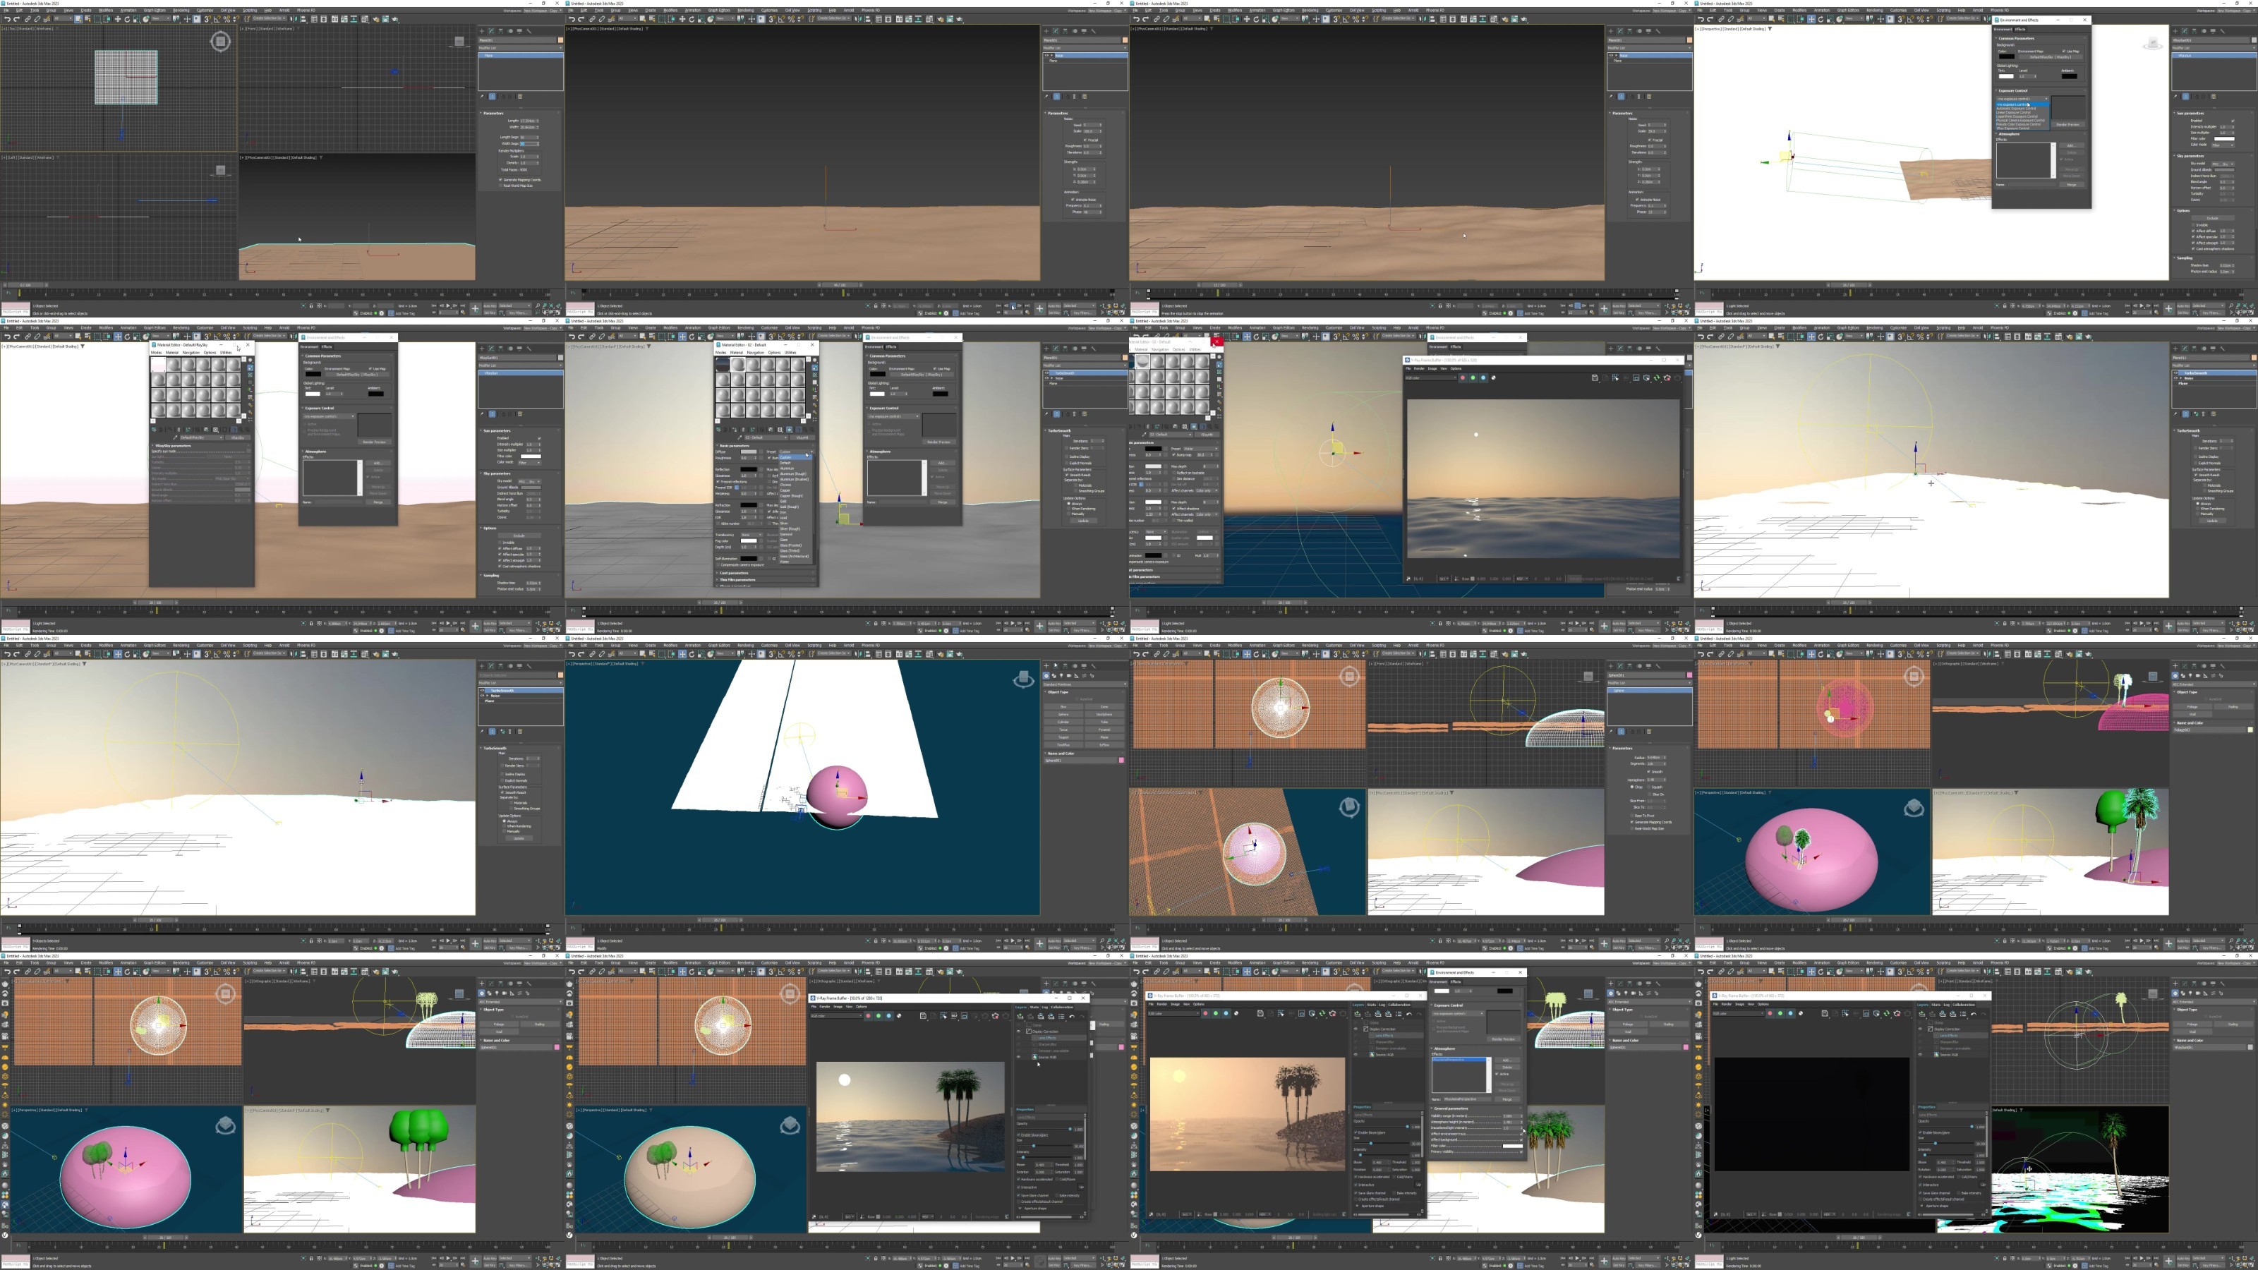Toggle Affect shadows in Water preset material editor
The image size is (2258, 1270).
[1175, 508]
